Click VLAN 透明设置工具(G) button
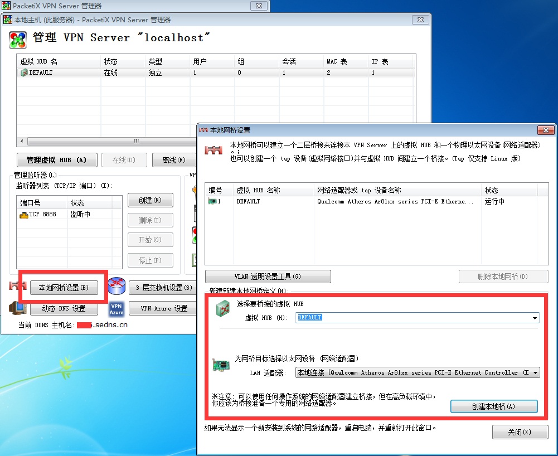Viewport: 558px width, 456px height. [268, 276]
